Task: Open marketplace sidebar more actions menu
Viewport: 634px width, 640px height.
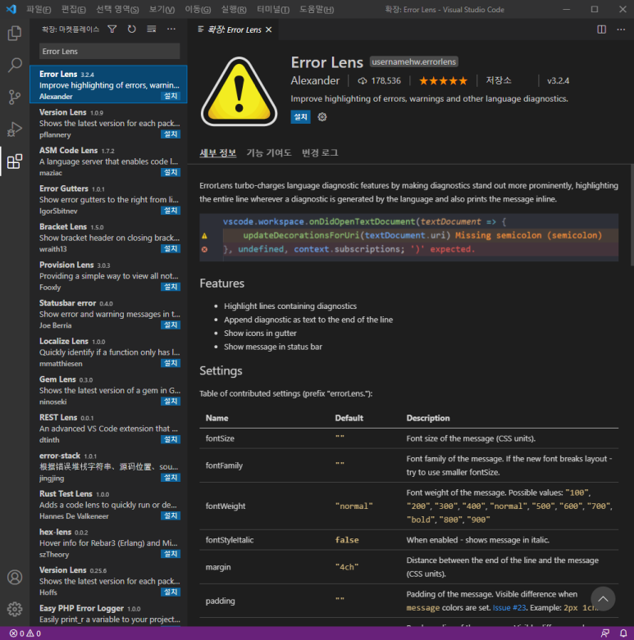Action: click(x=171, y=29)
